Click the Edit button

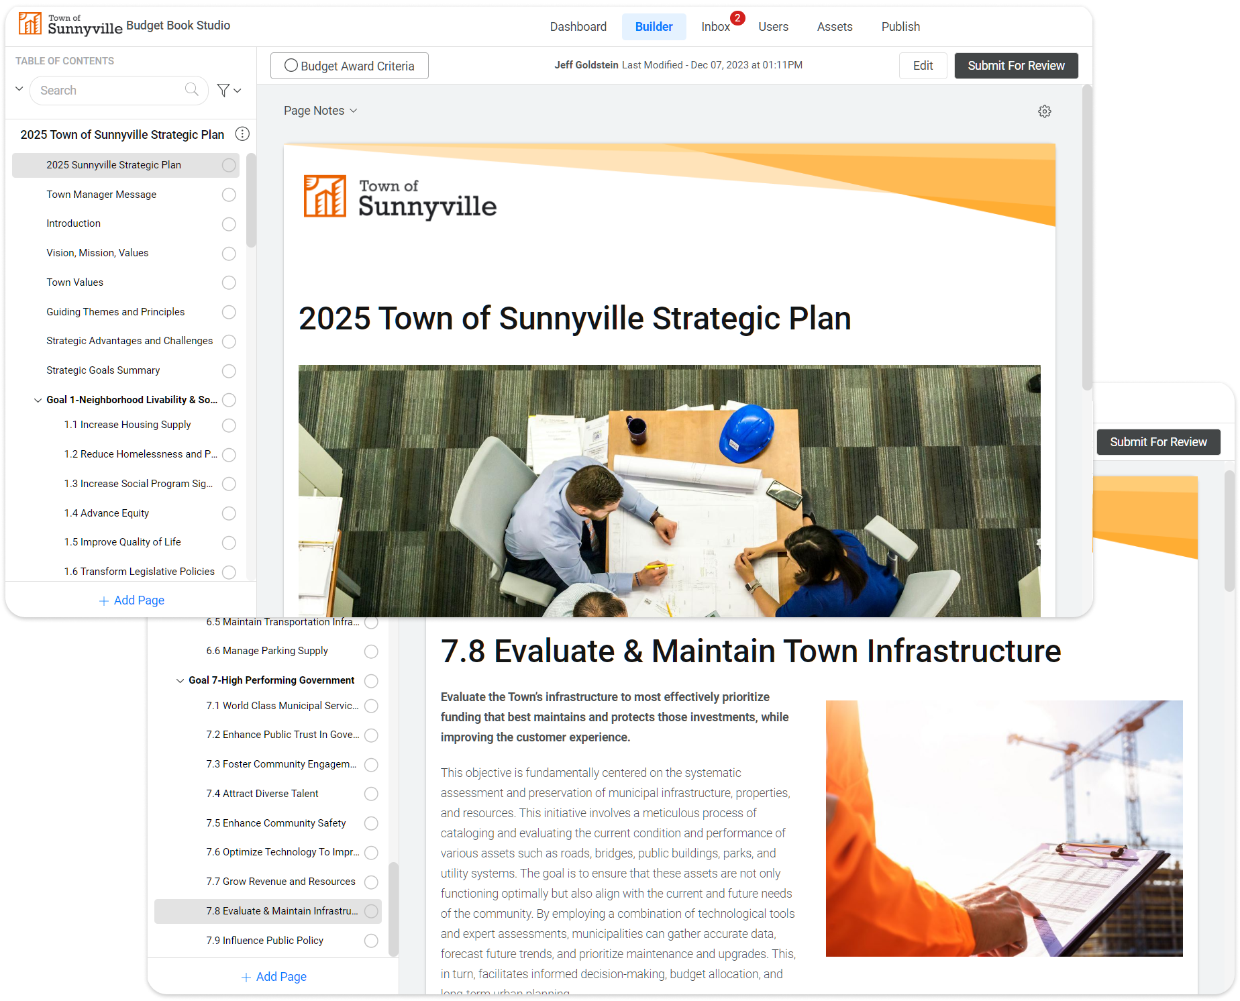coord(923,66)
